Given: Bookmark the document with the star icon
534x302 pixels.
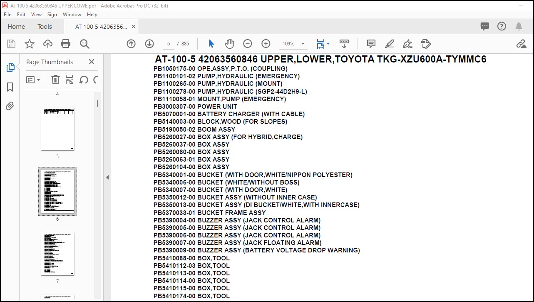Looking at the screenshot, I should pyautogui.click(x=30, y=44).
